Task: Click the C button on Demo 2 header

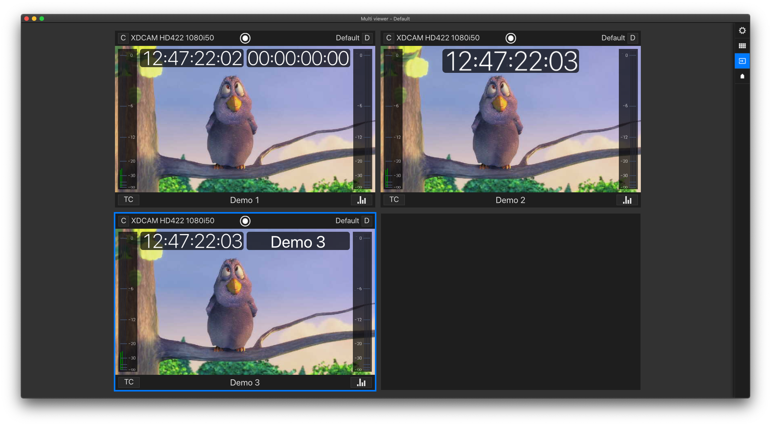Action: tap(389, 38)
